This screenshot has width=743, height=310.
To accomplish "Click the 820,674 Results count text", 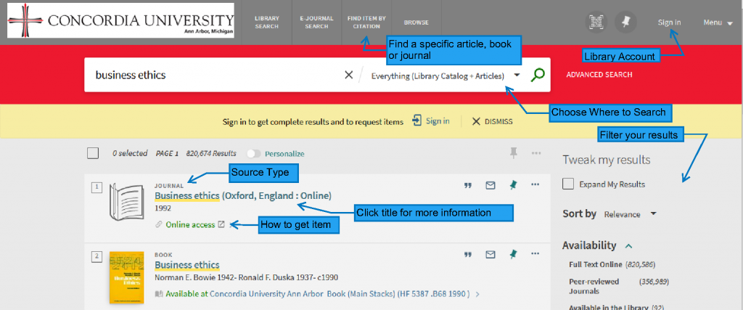I will pyautogui.click(x=211, y=154).
